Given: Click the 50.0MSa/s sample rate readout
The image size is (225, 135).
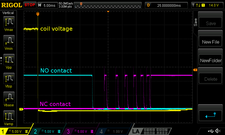Looking at the screenshot, I should point(66,3).
